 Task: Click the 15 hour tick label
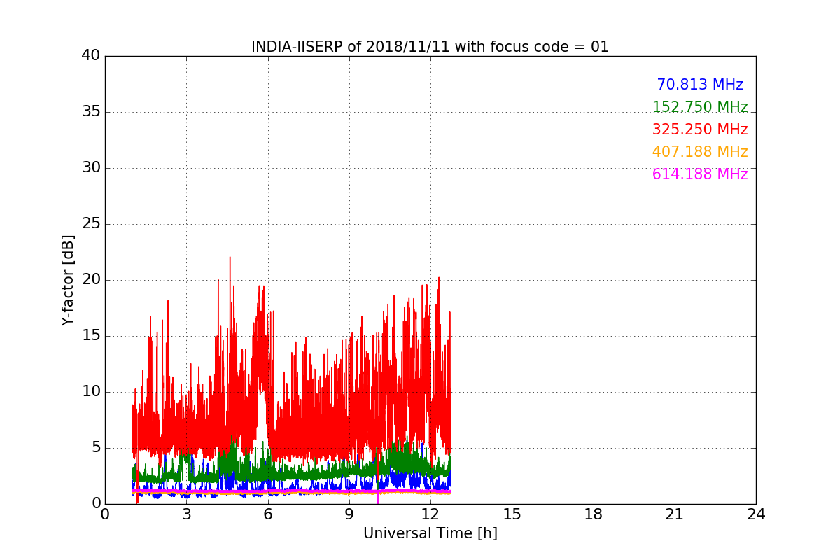[512, 514]
